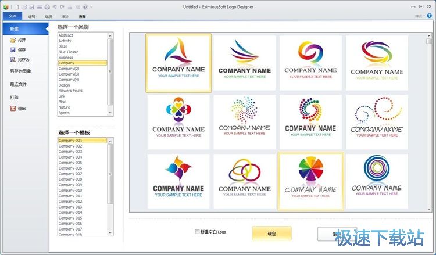Click the application logo orb in title bar
The width and height of the screenshot is (436, 255).
point(6,7)
